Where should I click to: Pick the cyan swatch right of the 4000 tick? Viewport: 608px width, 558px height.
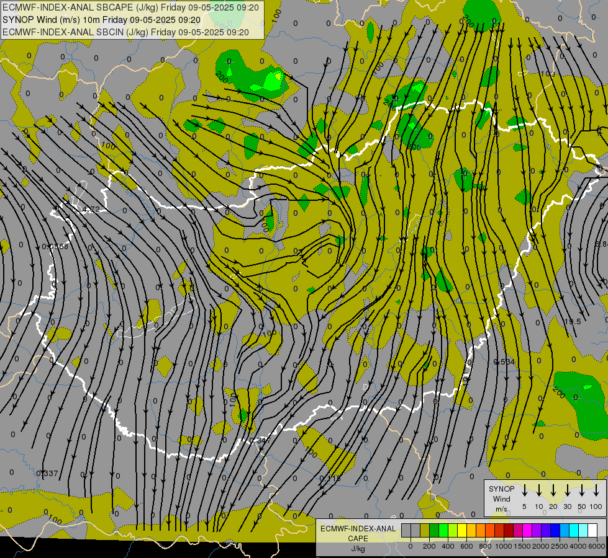pos(574,531)
